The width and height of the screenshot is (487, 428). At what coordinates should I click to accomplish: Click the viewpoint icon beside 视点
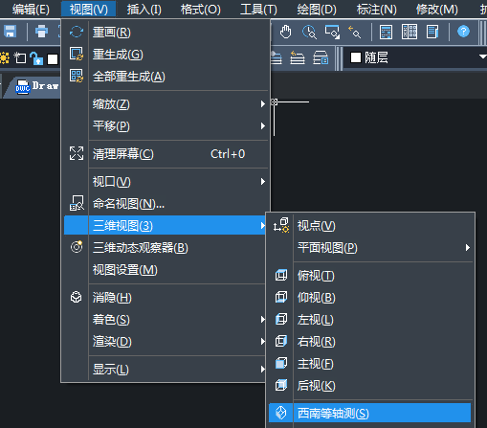pos(281,225)
